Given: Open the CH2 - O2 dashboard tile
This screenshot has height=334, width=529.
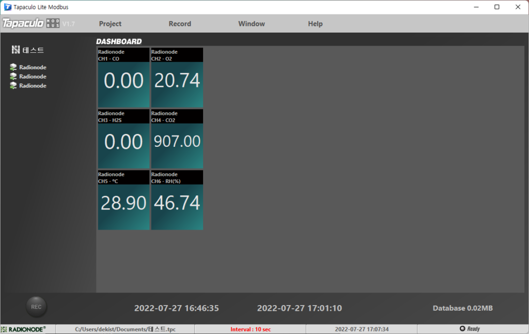Looking at the screenshot, I should coord(177,78).
